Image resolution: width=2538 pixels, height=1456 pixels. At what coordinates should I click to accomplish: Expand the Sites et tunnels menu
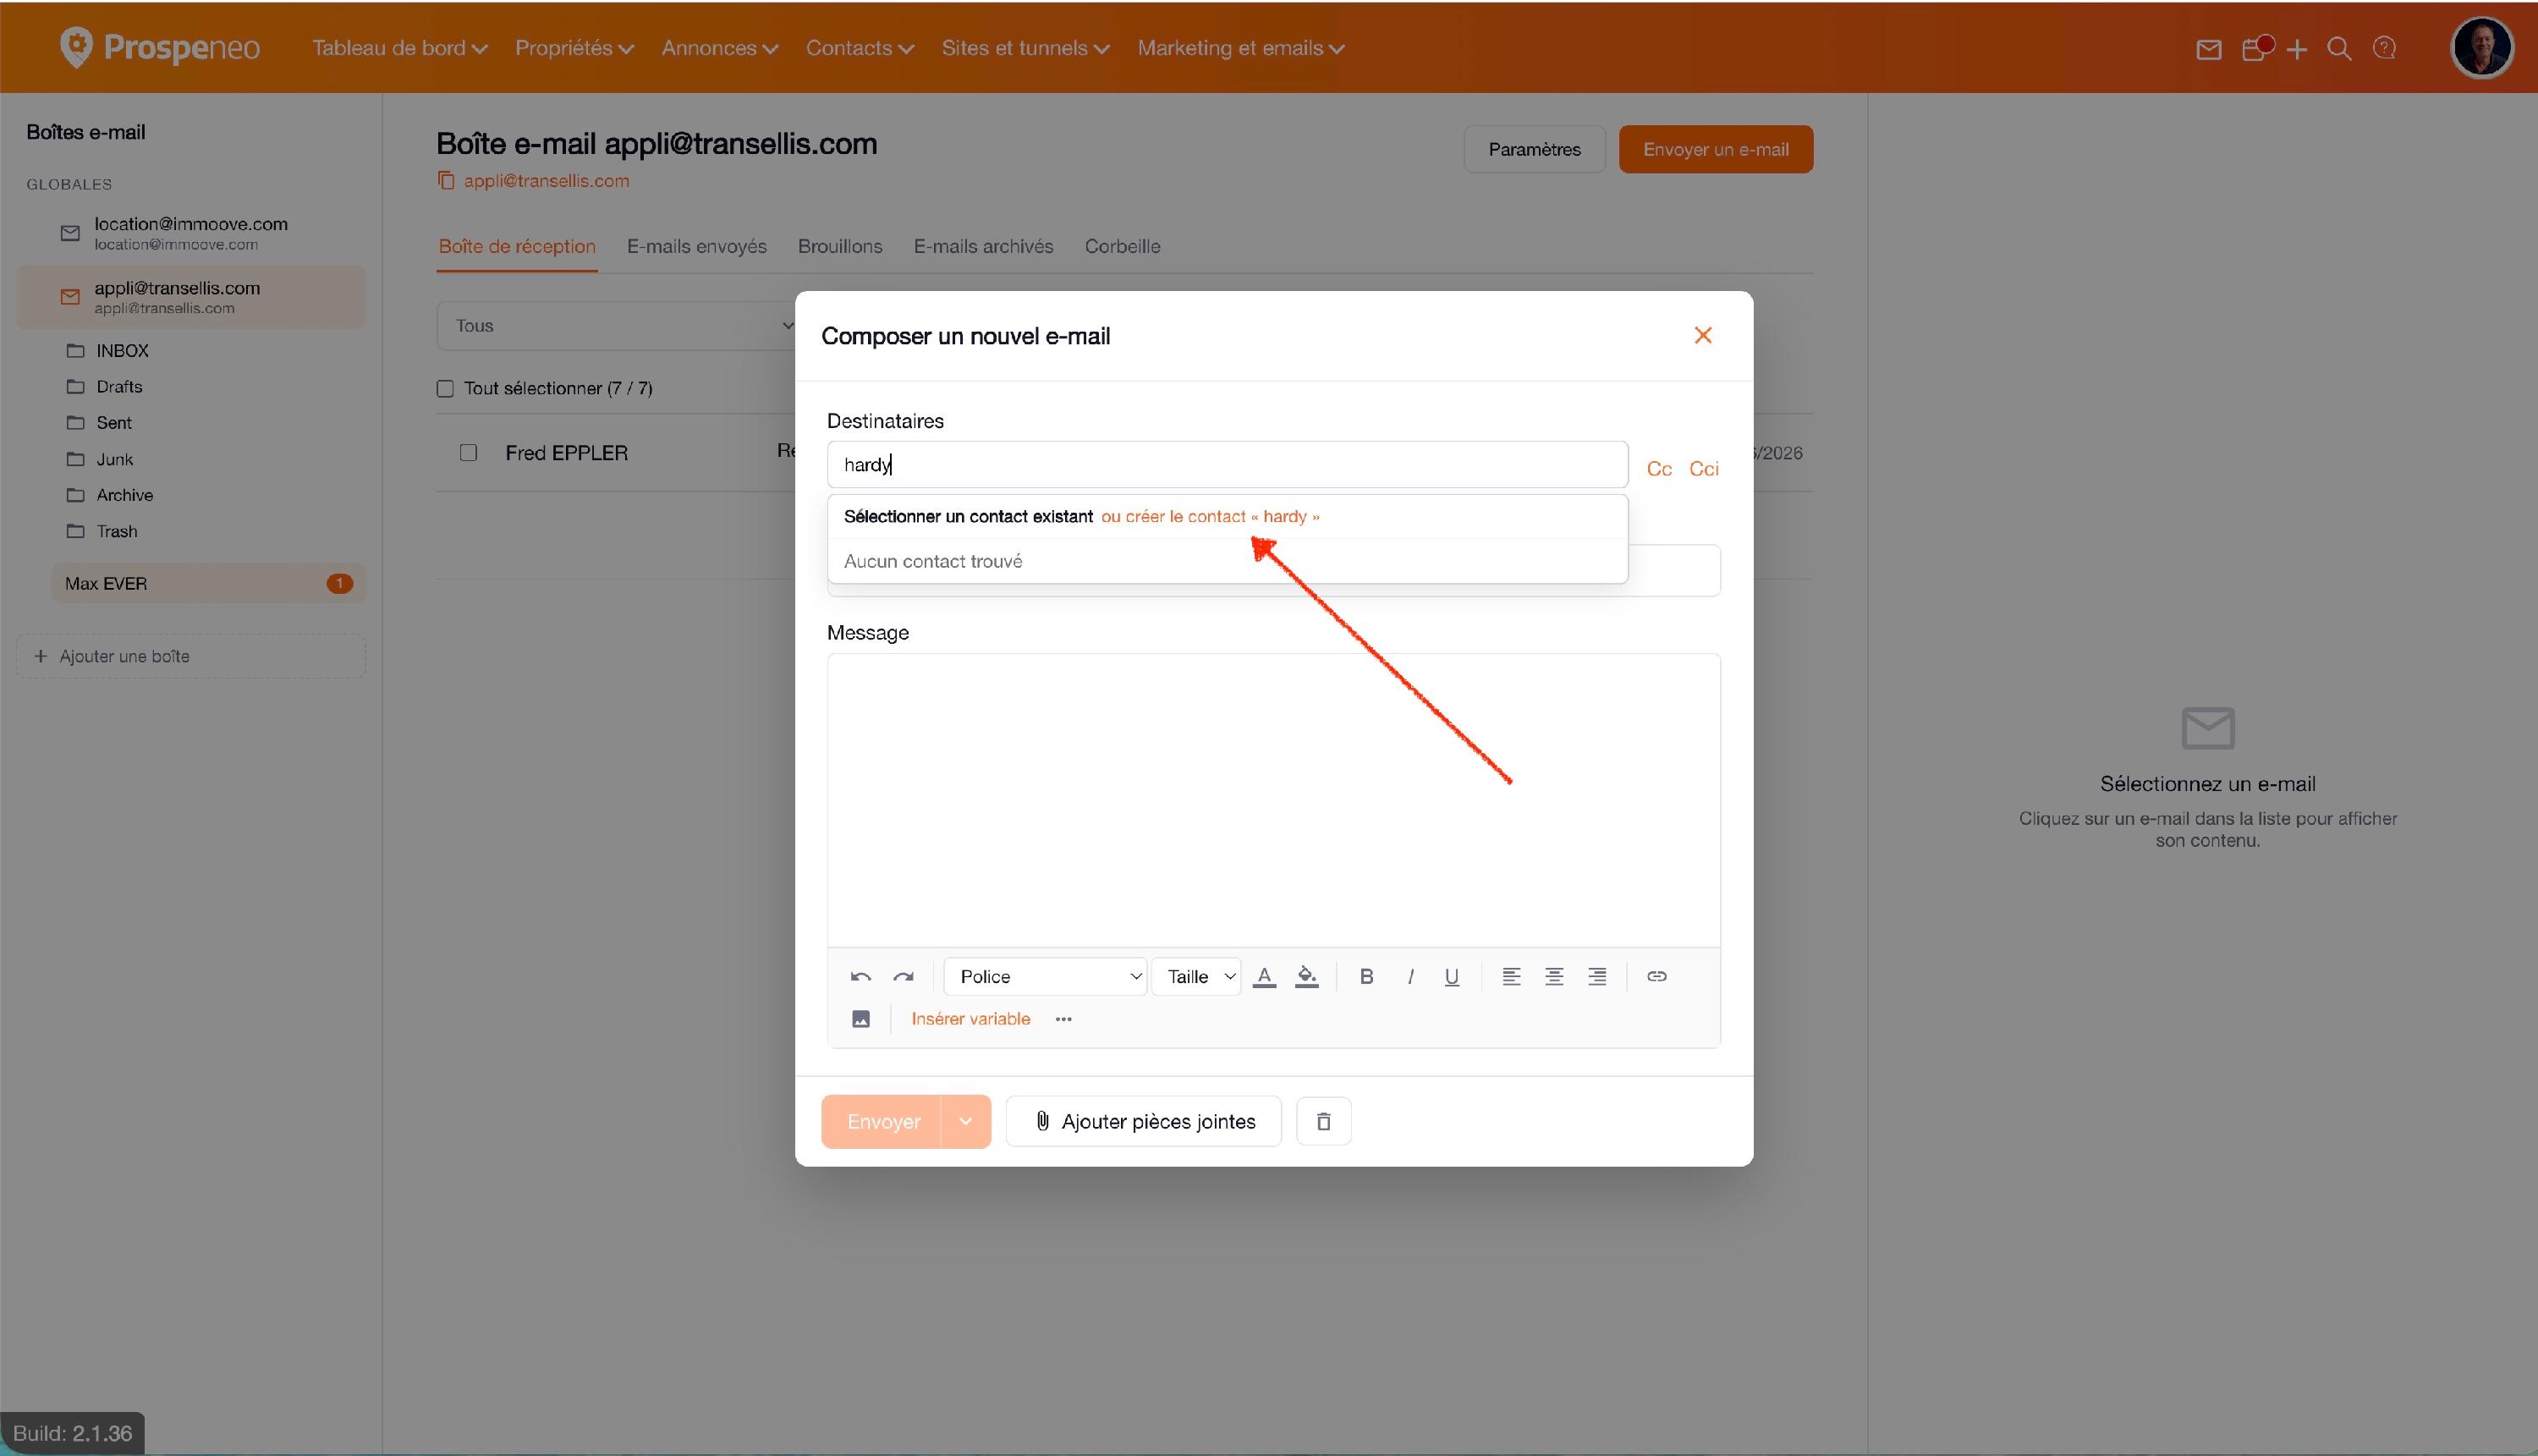coord(1026,48)
